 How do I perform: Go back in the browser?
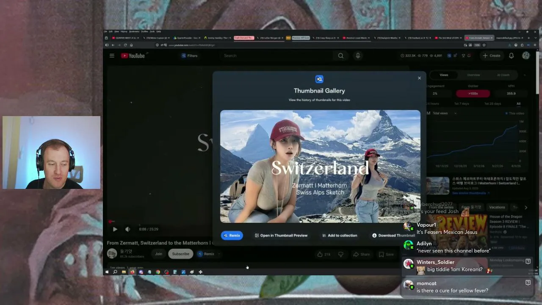coord(113,45)
